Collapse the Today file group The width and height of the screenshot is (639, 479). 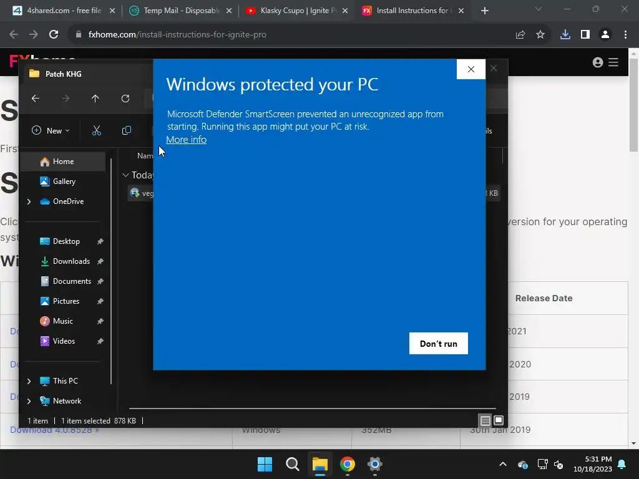pos(125,175)
